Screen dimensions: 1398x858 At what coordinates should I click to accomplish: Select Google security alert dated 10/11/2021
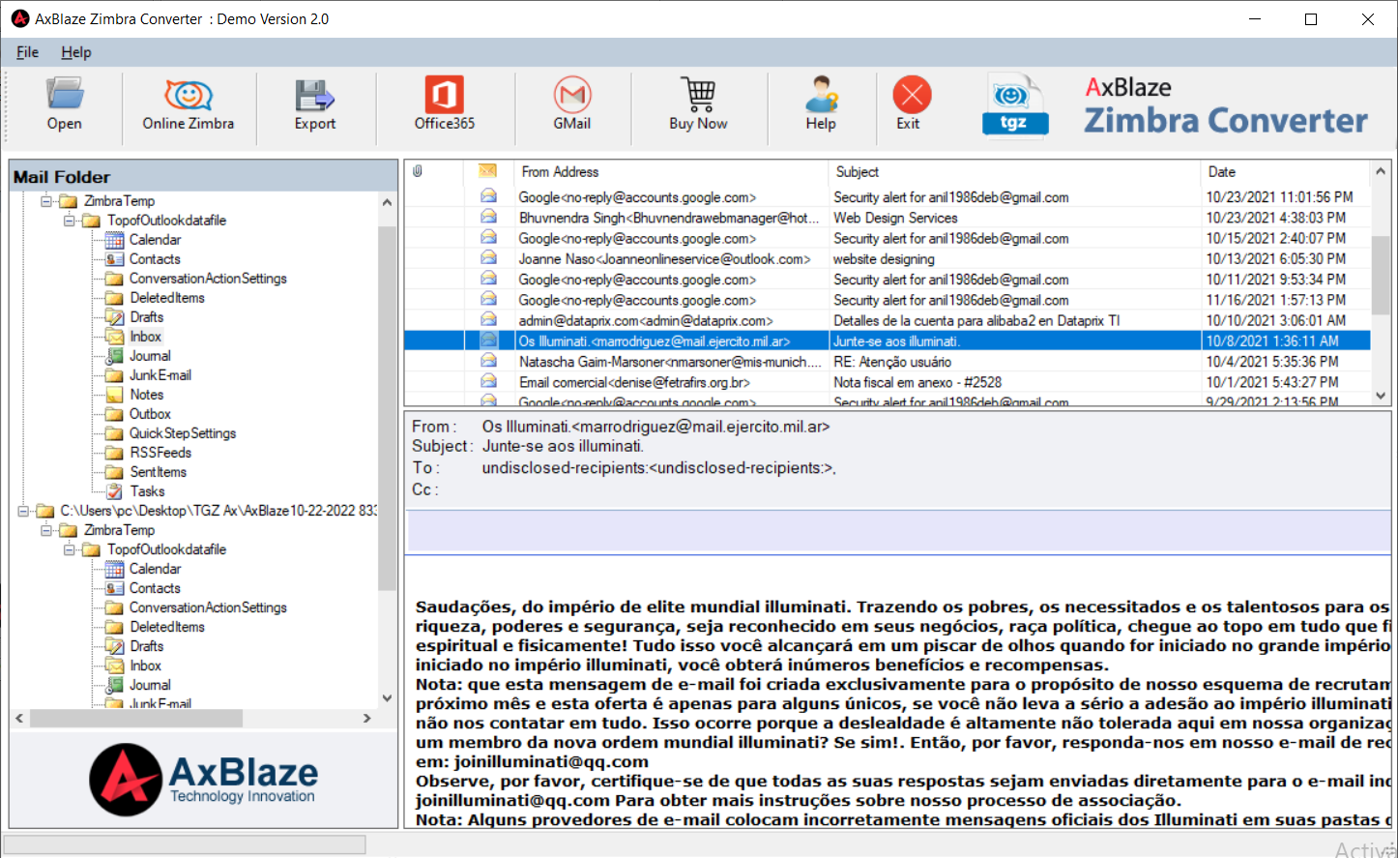click(887, 280)
